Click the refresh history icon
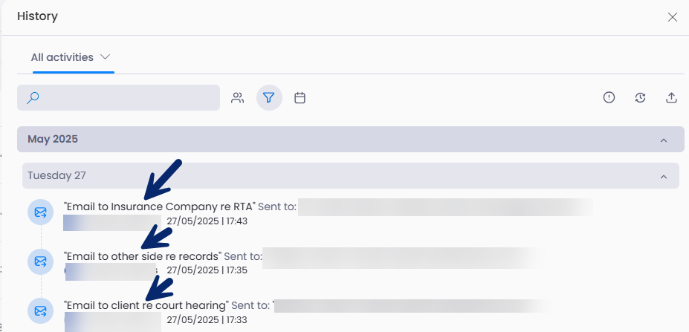Screen dimensions: 689x332 640,98
